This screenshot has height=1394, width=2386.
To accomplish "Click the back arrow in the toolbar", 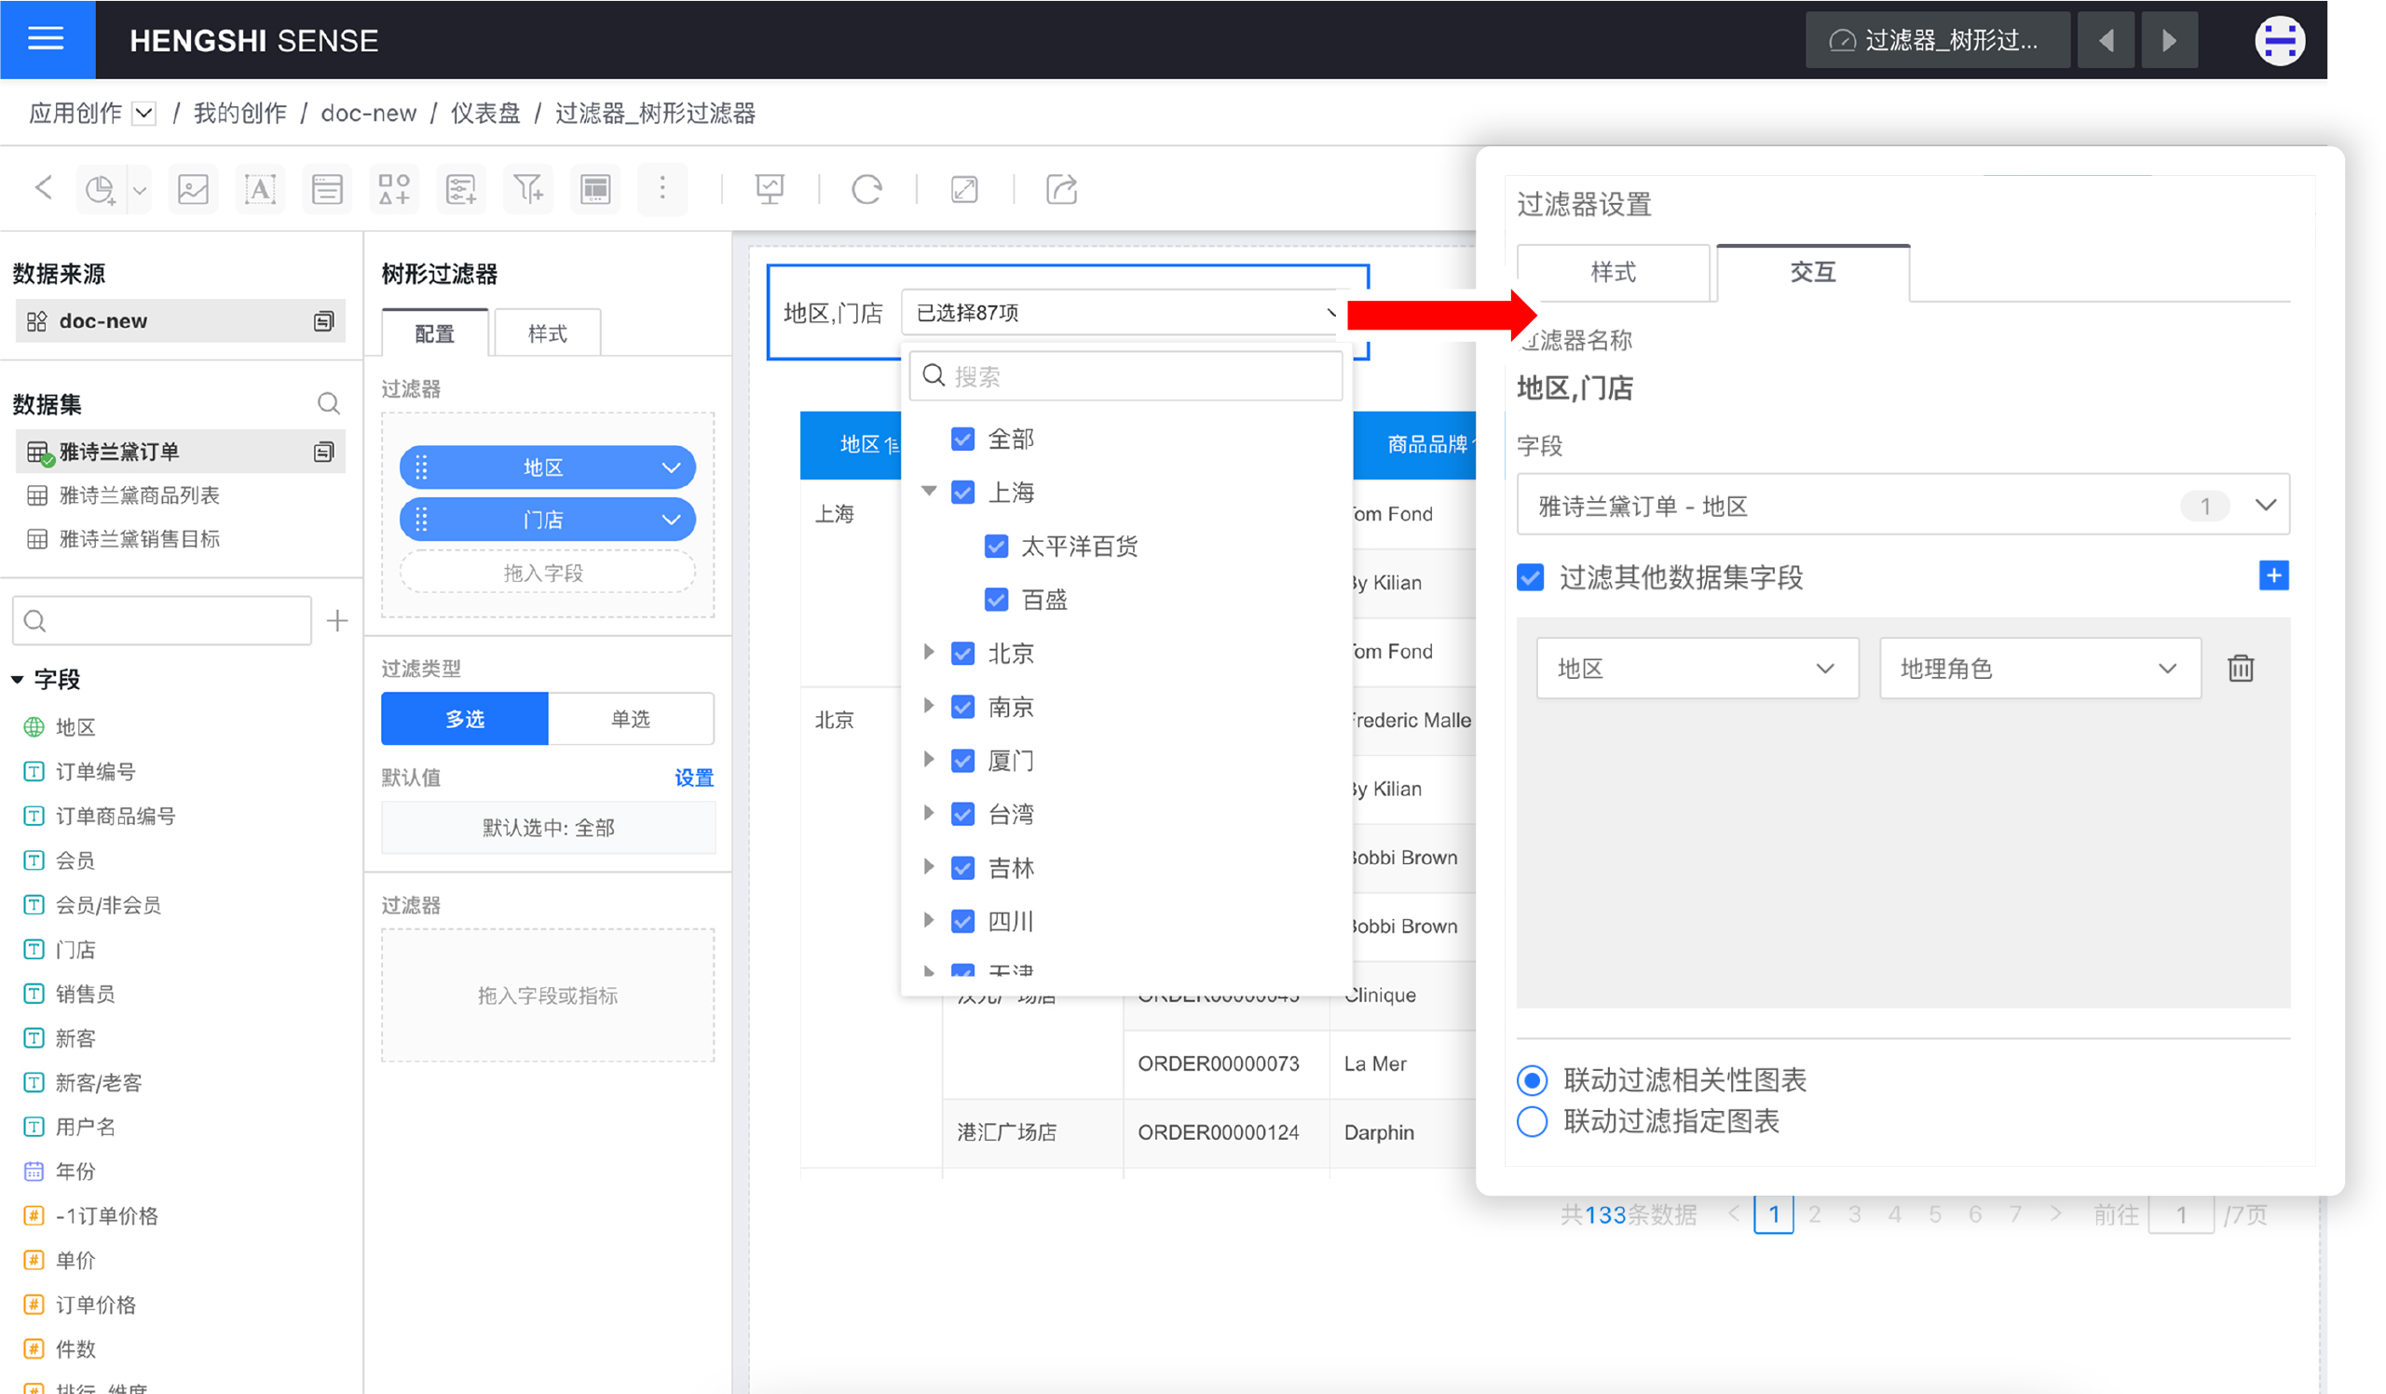I will 44,187.
